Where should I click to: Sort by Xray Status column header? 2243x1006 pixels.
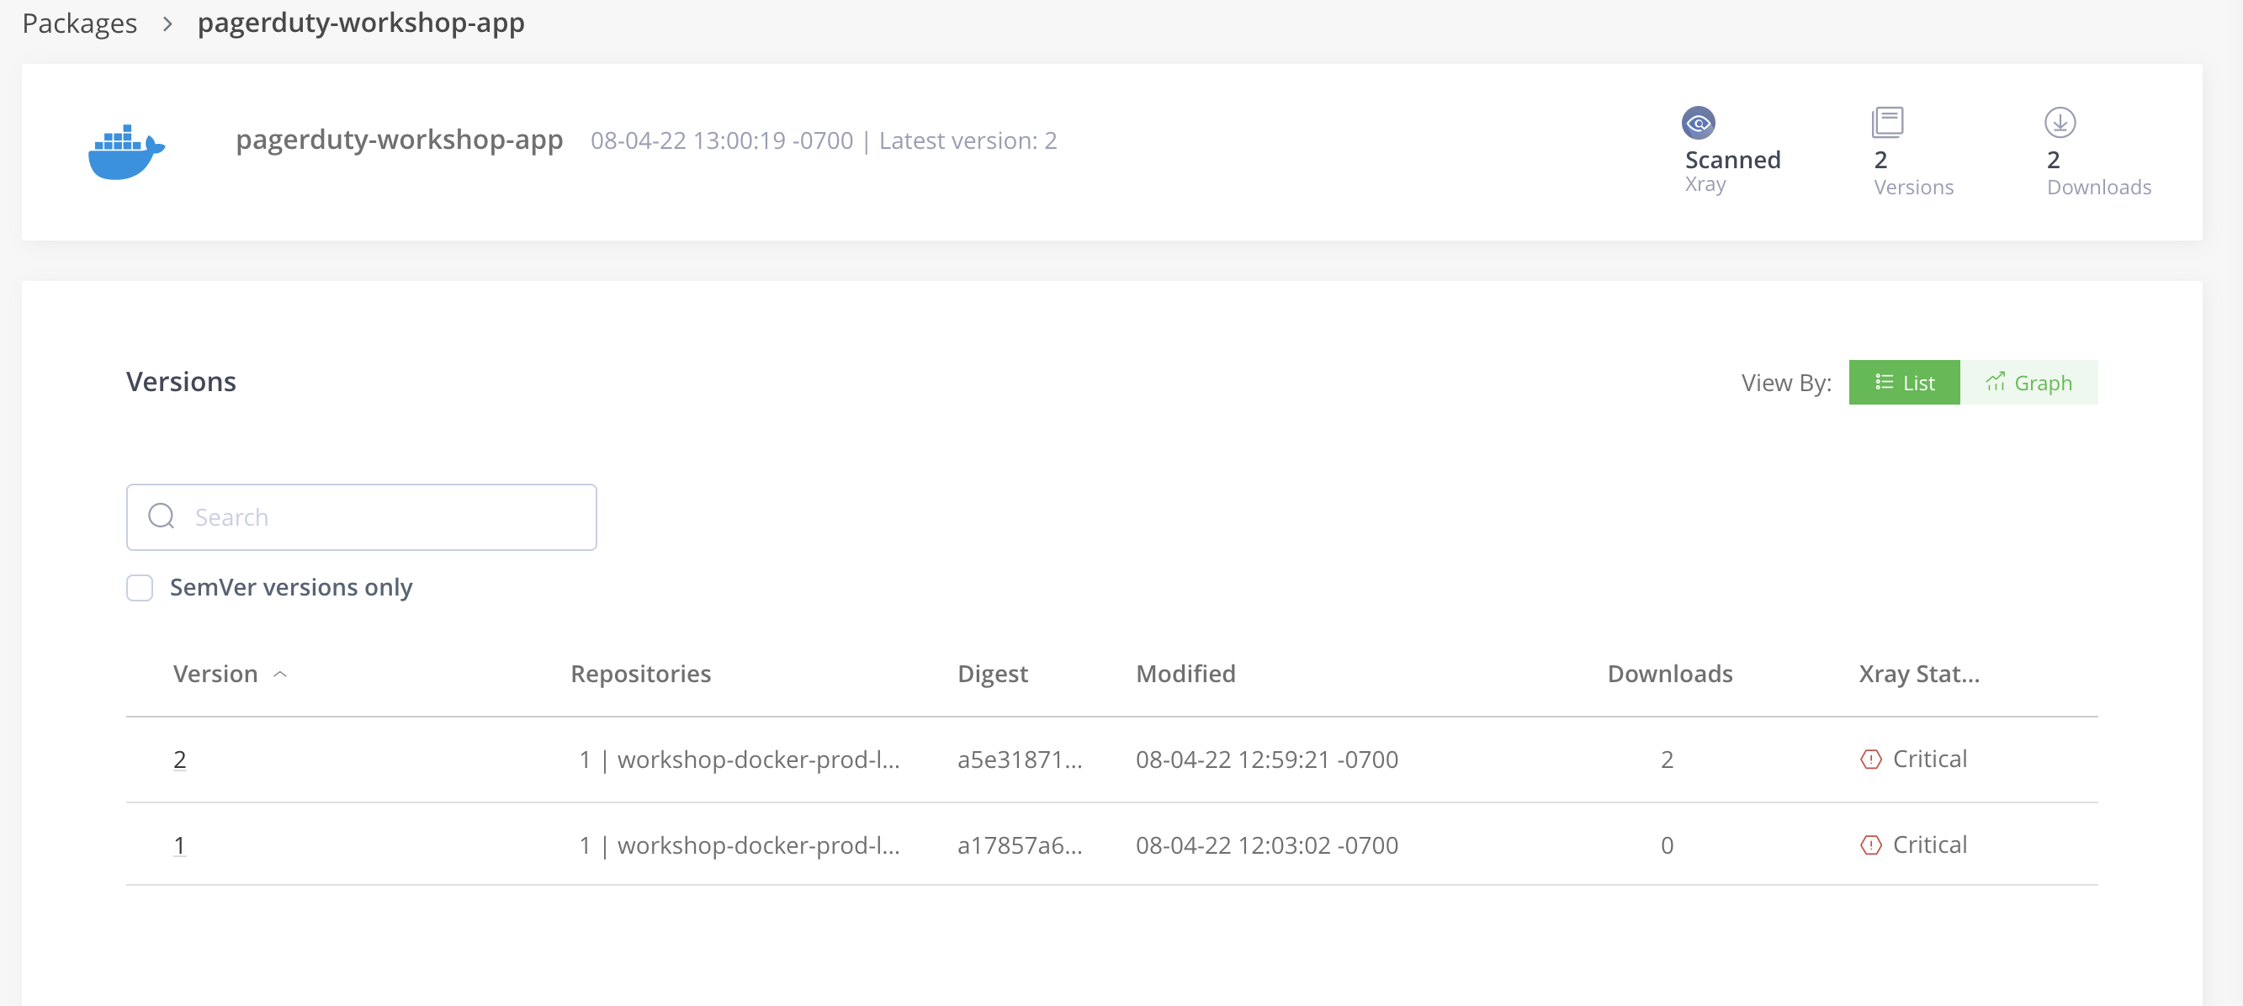(1918, 674)
